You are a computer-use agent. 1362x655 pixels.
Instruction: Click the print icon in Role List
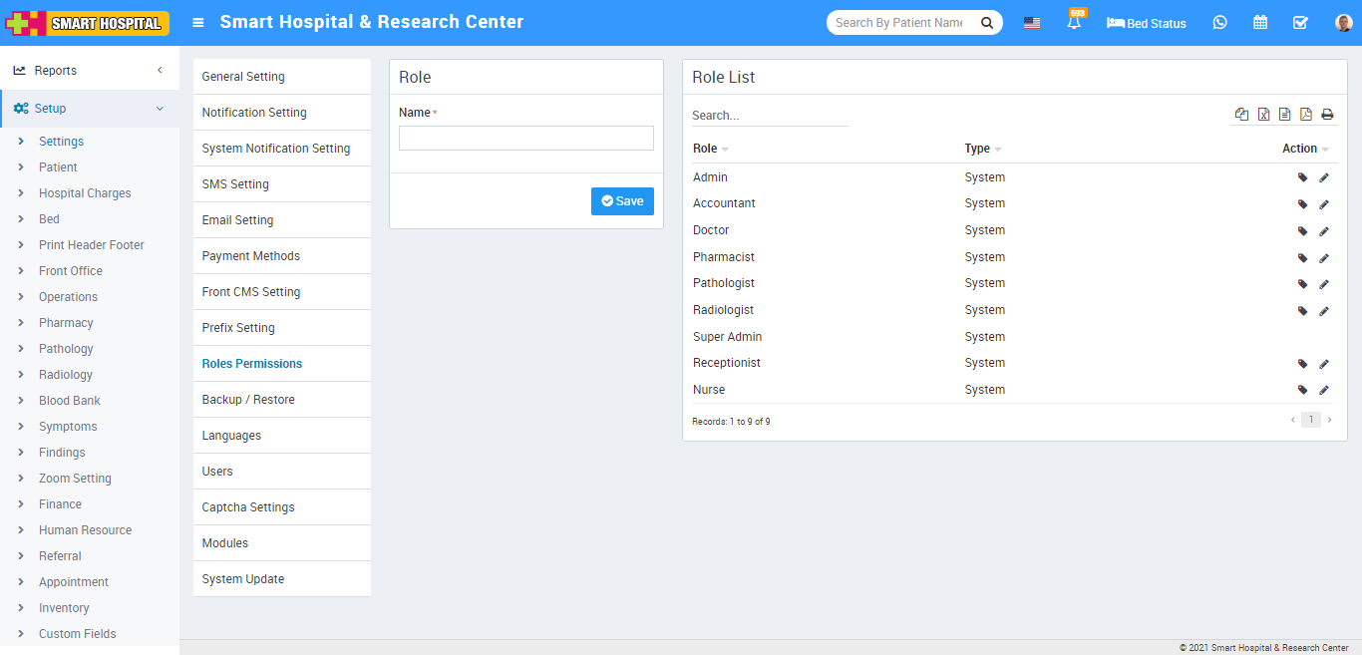[1327, 115]
